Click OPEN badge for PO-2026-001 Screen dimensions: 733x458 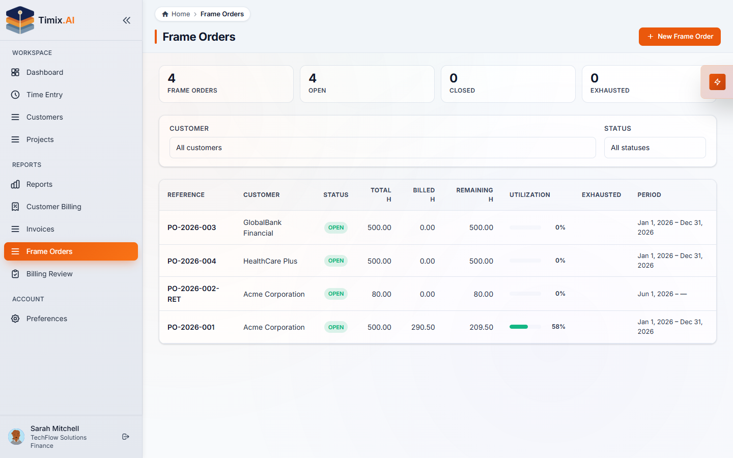point(336,327)
